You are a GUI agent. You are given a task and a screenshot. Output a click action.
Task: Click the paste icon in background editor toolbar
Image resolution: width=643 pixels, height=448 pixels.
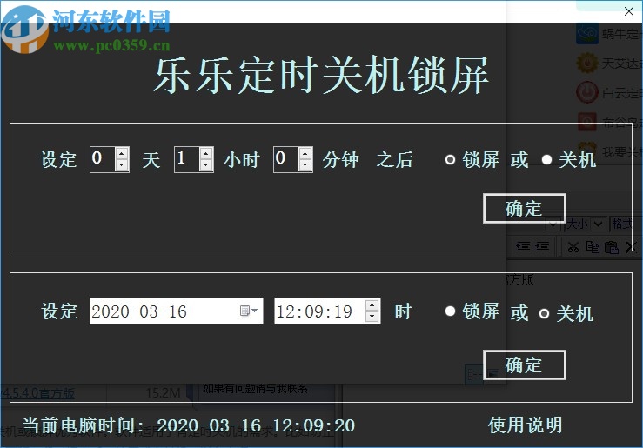coord(612,247)
